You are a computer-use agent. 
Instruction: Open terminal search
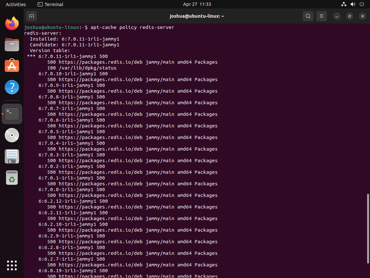pos(308,16)
